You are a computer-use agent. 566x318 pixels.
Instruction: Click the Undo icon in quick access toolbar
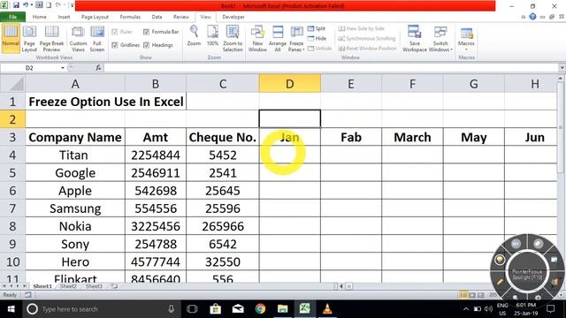tap(26, 5)
